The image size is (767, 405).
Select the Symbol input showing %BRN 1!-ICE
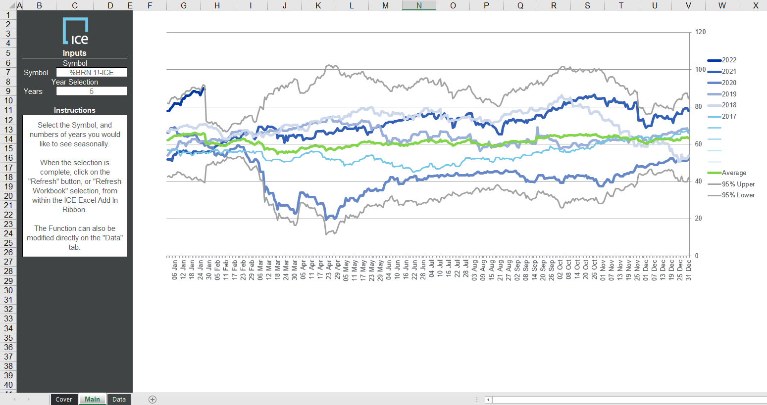point(92,72)
